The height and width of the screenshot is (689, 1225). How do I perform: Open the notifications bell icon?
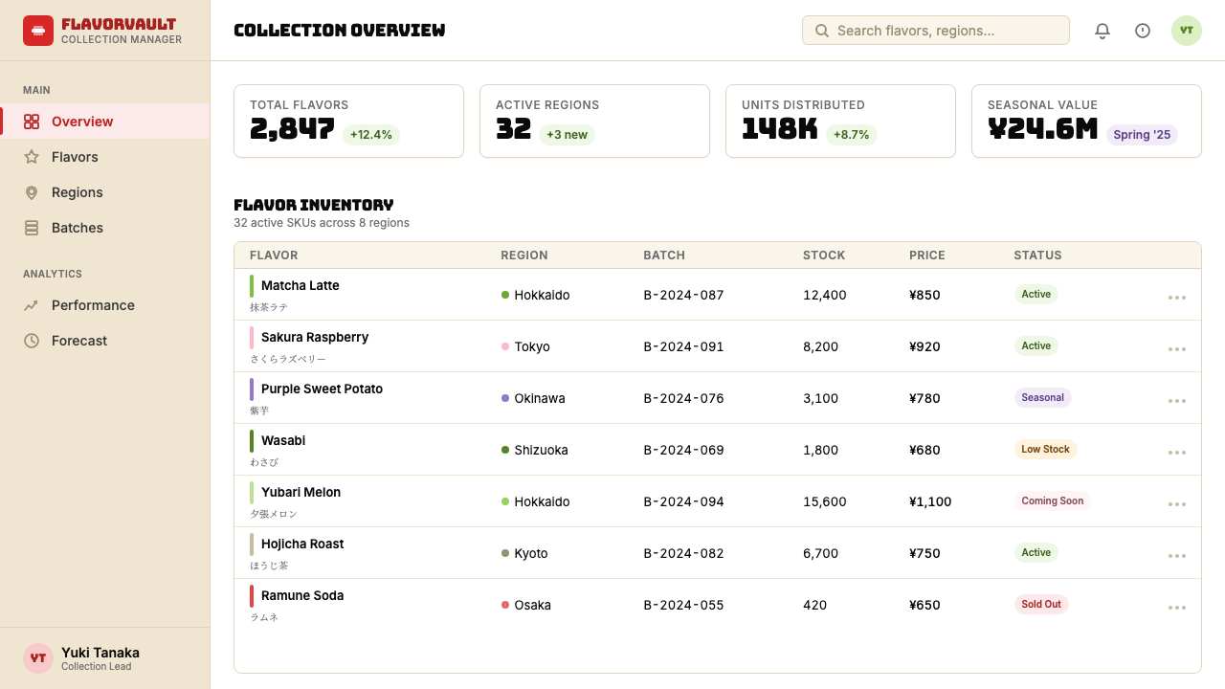1102,31
